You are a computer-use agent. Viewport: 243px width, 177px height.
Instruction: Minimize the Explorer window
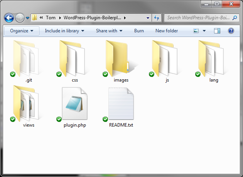206,4
